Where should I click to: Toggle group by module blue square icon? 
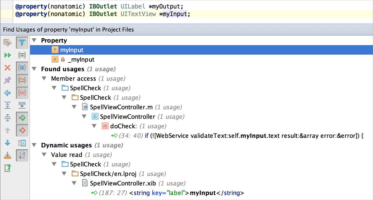[x=22, y=68]
